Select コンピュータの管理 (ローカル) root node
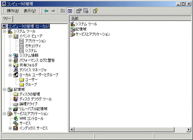Screen dimensions: 193x140 click(x=29, y=26)
